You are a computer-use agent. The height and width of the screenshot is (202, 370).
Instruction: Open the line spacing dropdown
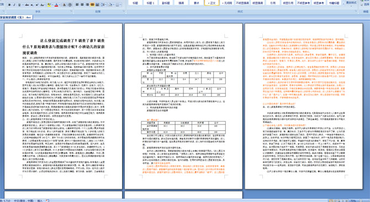[104, 5]
